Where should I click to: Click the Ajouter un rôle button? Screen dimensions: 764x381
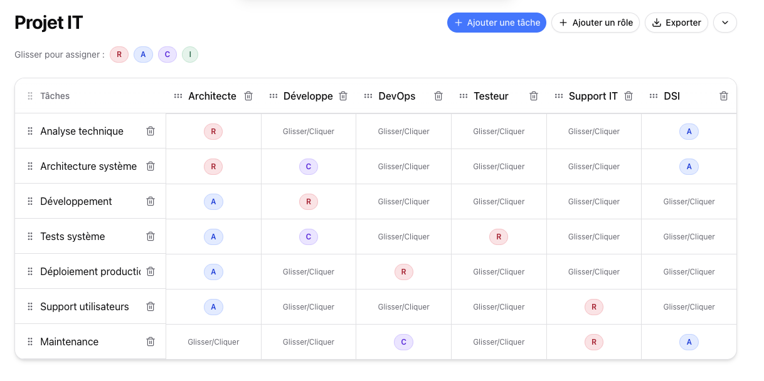(x=595, y=23)
